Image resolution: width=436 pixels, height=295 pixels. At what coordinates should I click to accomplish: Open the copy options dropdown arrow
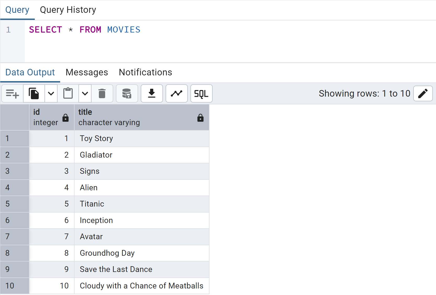coord(51,93)
